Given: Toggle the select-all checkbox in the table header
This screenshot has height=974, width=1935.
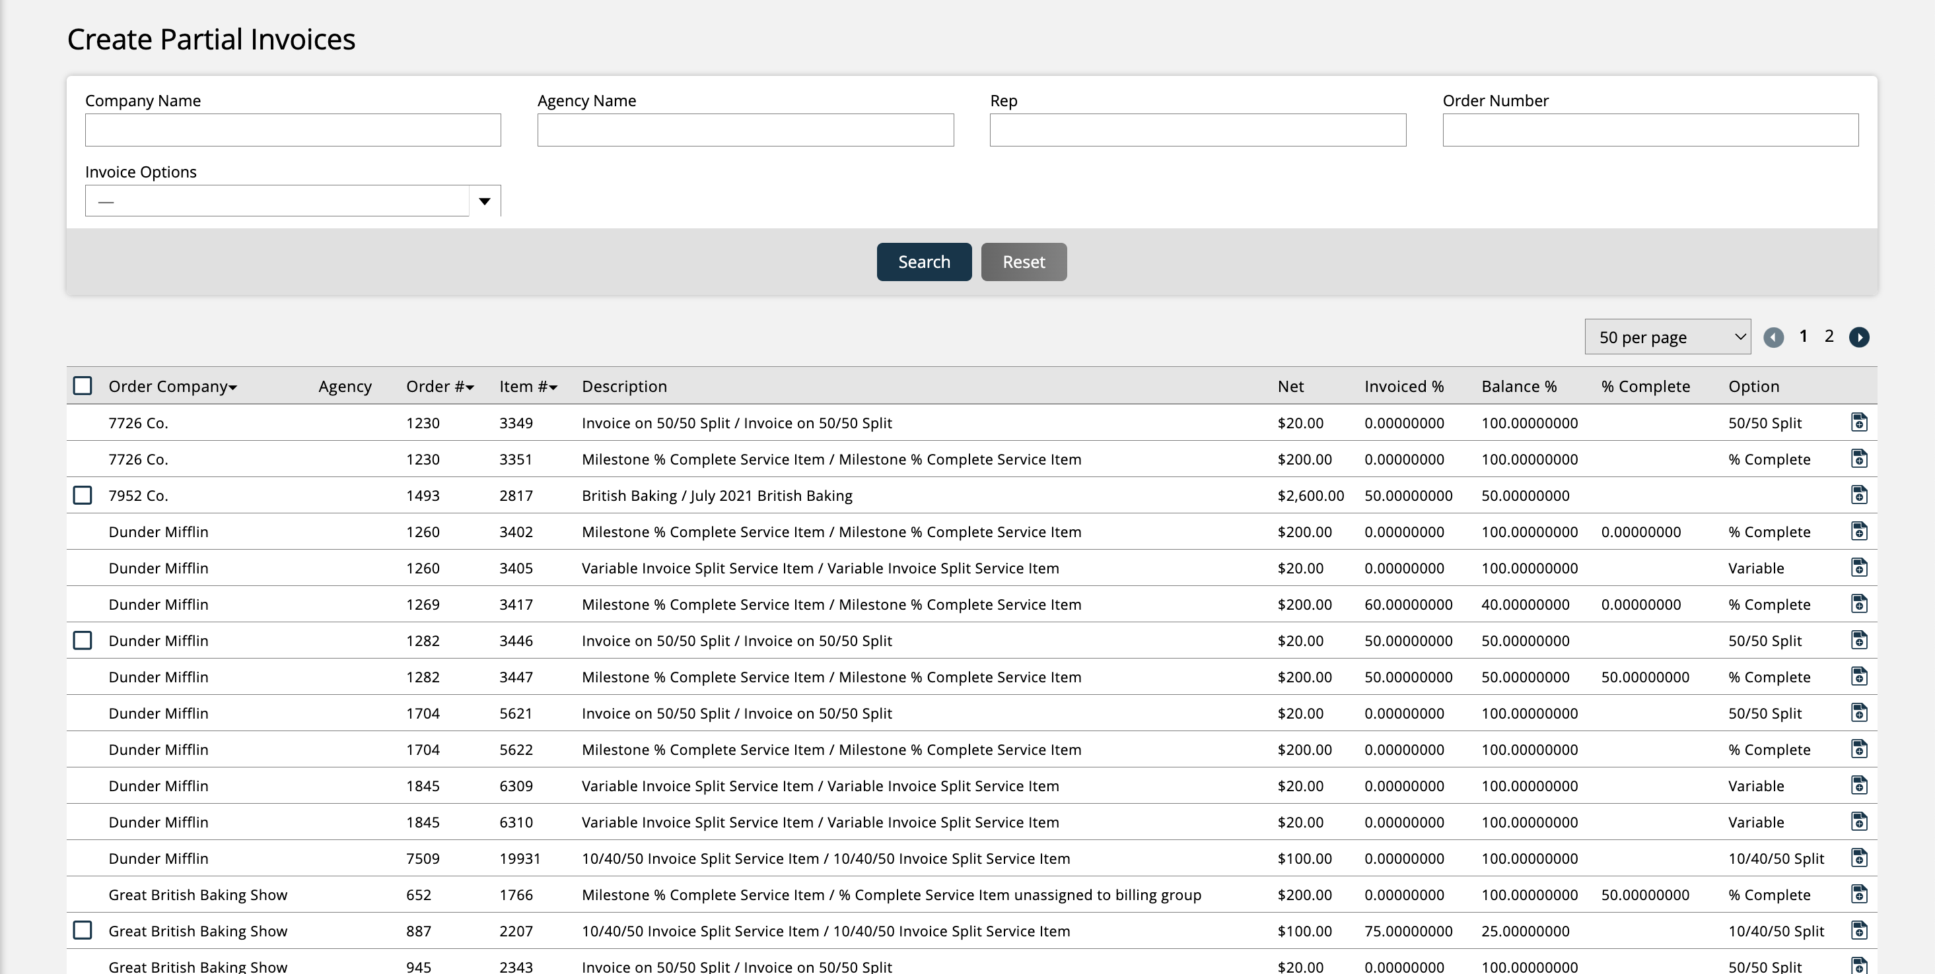Looking at the screenshot, I should point(82,385).
